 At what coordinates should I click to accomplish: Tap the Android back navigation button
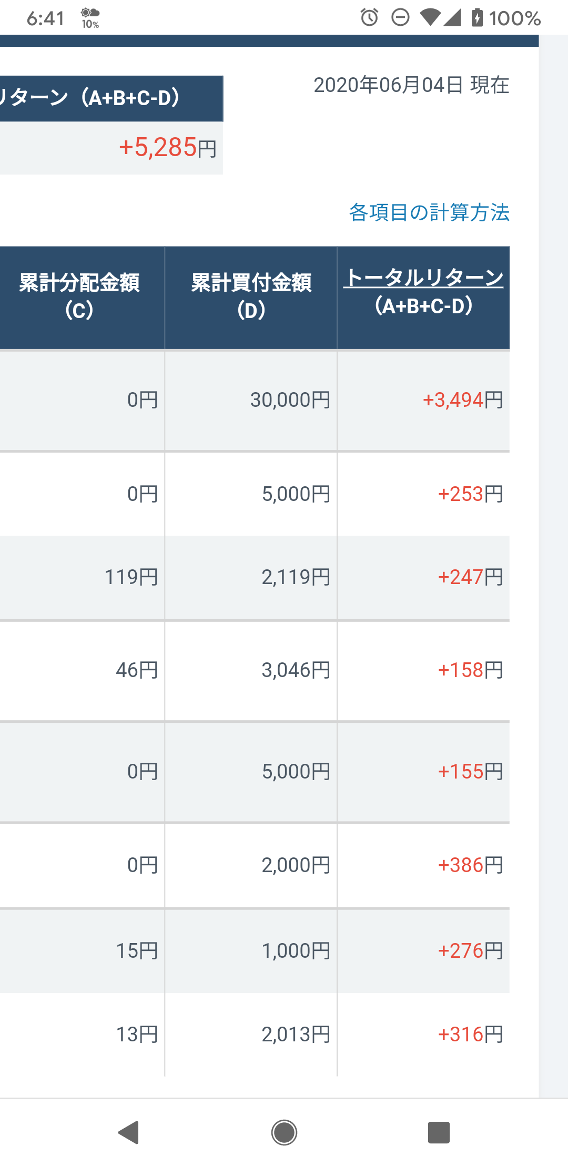pos(129,1132)
